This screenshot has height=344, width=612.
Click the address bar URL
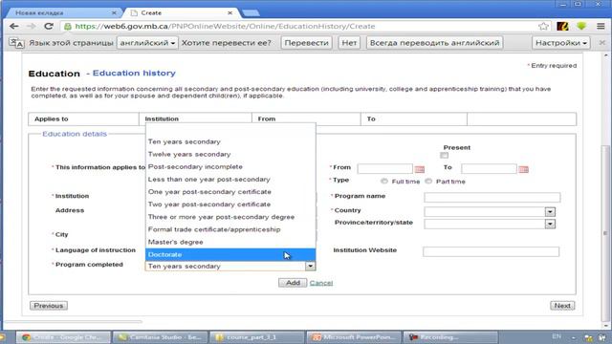coord(225,26)
